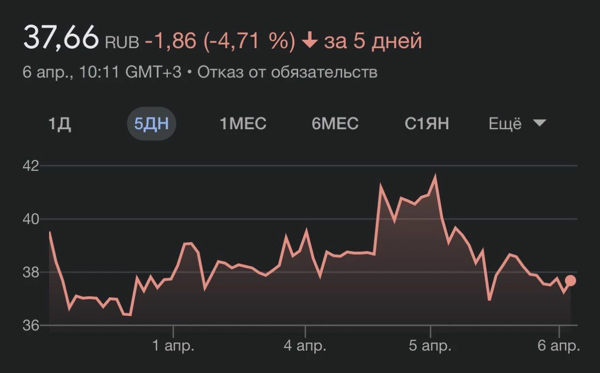Click the 4 апр. date axis label
Screen dimensions: 600x373
[305, 346]
